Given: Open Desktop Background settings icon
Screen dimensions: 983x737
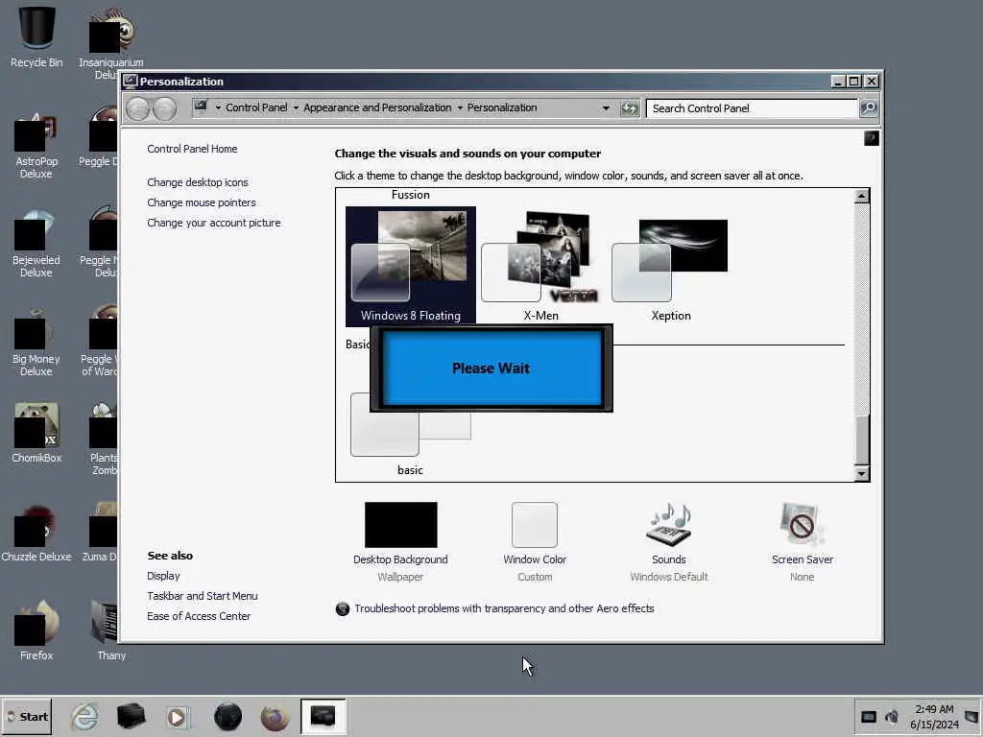Looking at the screenshot, I should (x=400, y=525).
